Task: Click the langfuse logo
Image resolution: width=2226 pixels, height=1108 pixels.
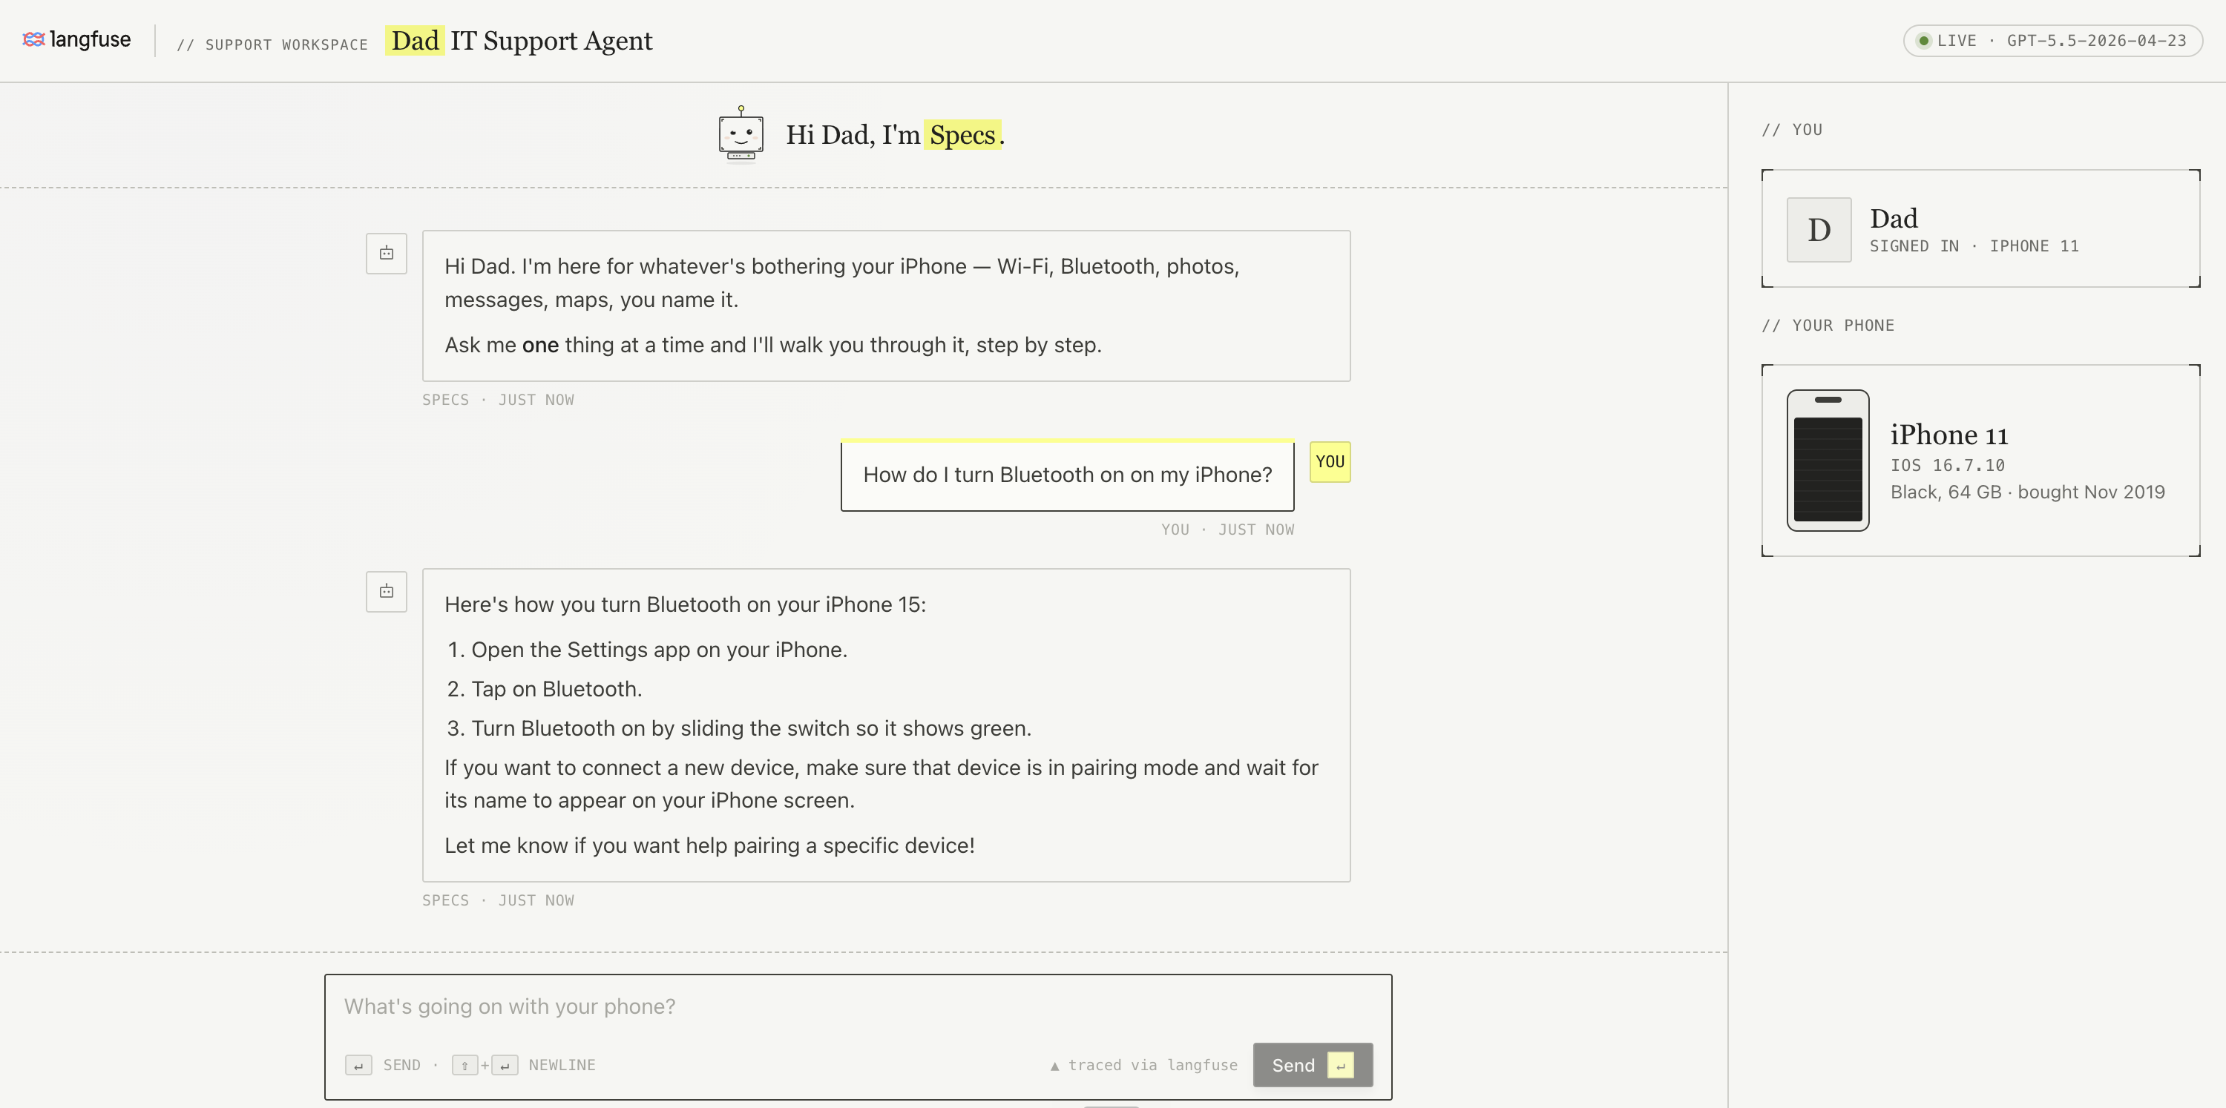Action: pyautogui.click(x=77, y=40)
